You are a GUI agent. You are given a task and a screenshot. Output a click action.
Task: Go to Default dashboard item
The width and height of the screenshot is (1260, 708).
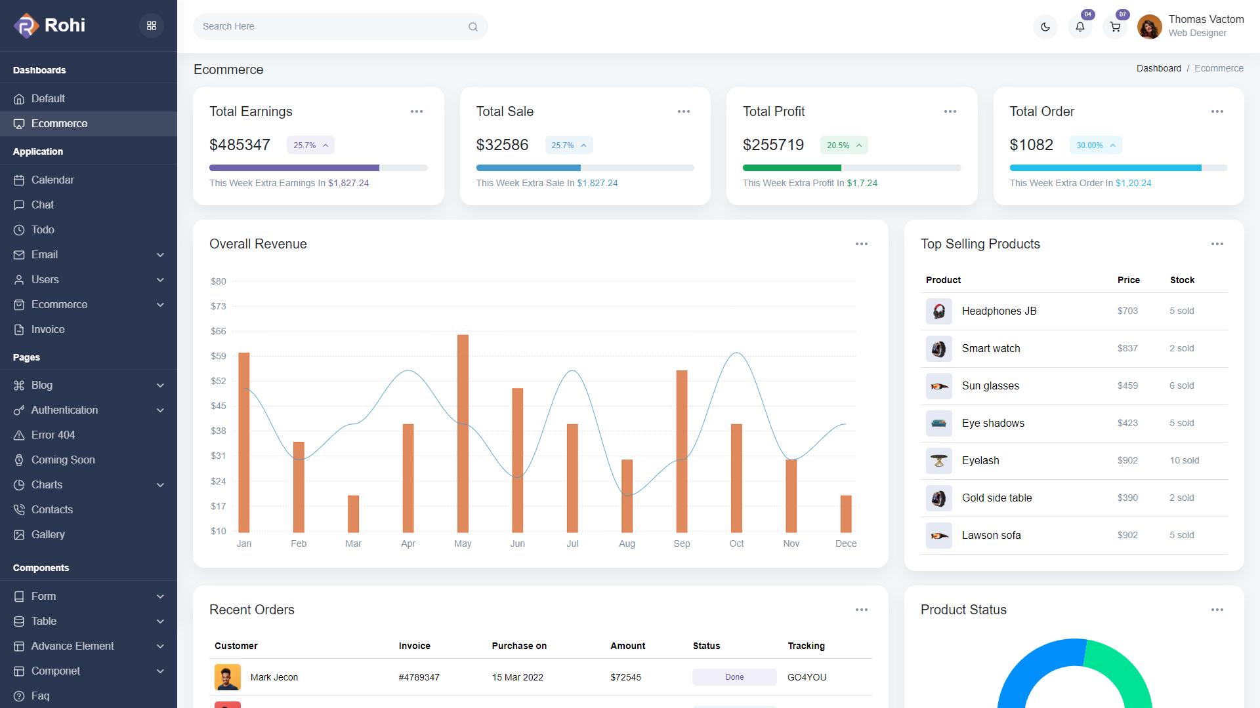(48, 98)
